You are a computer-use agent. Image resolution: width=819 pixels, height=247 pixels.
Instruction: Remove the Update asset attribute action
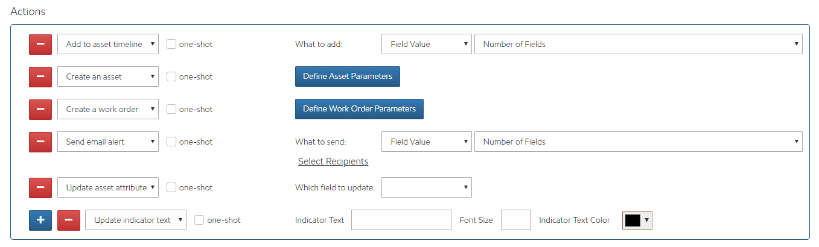[40, 187]
